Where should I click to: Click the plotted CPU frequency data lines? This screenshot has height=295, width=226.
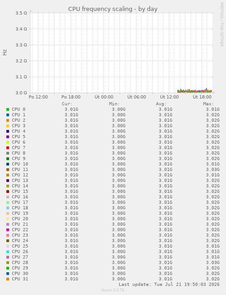[195, 91]
